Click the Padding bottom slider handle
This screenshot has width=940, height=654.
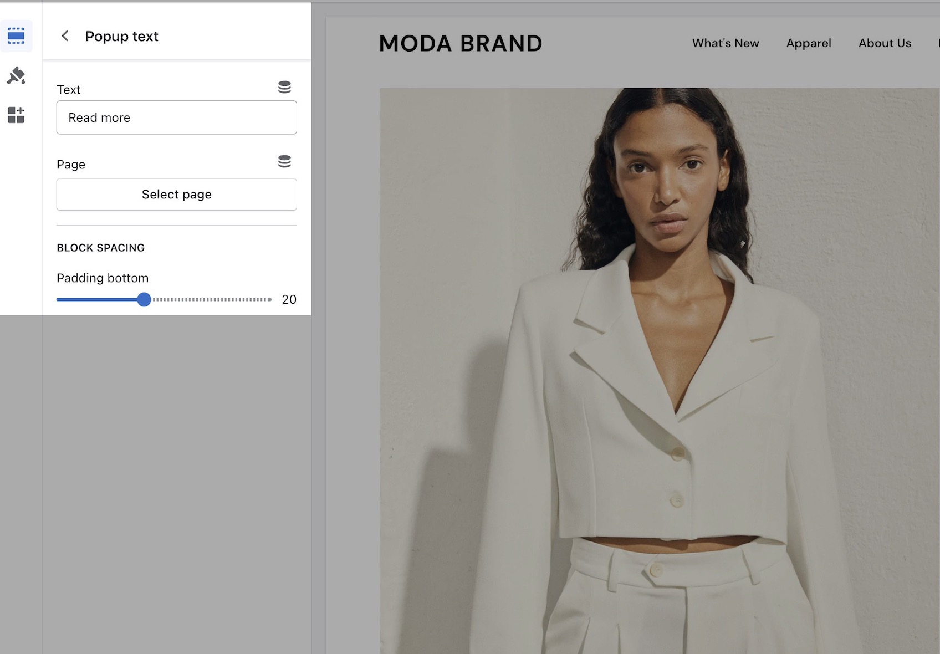click(x=144, y=299)
